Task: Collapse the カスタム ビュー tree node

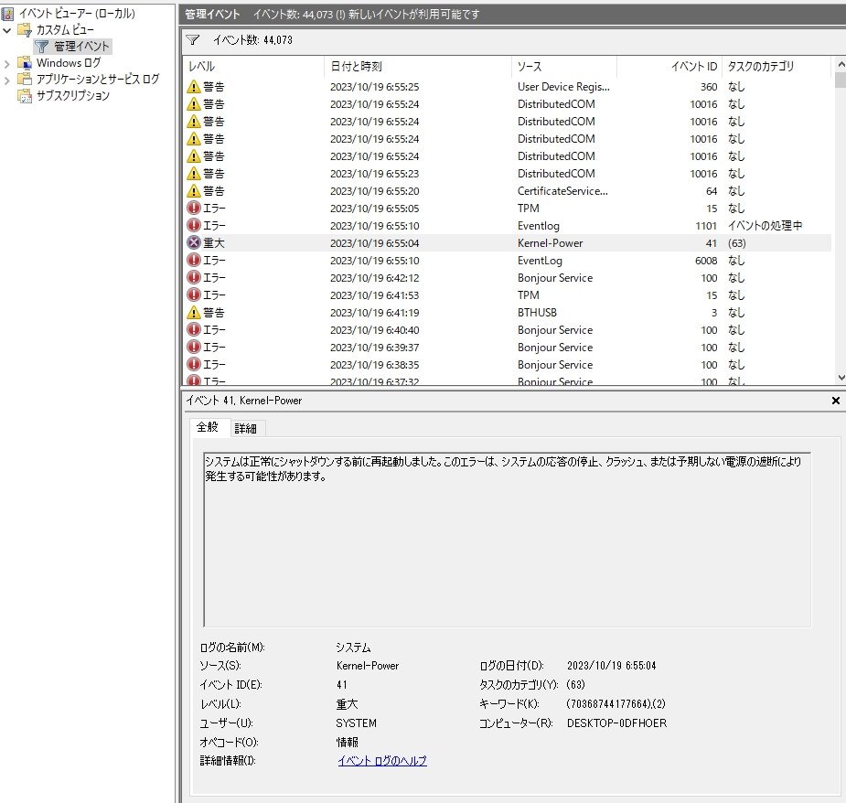Action: (x=7, y=30)
